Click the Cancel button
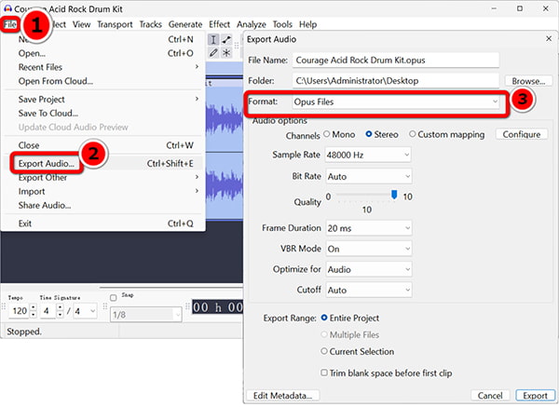This screenshot has height=407, width=559. (x=490, y=396)
